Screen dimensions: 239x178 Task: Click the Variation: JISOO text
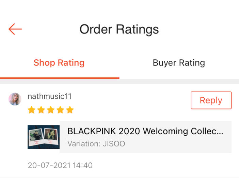click(x=96, y=143)
